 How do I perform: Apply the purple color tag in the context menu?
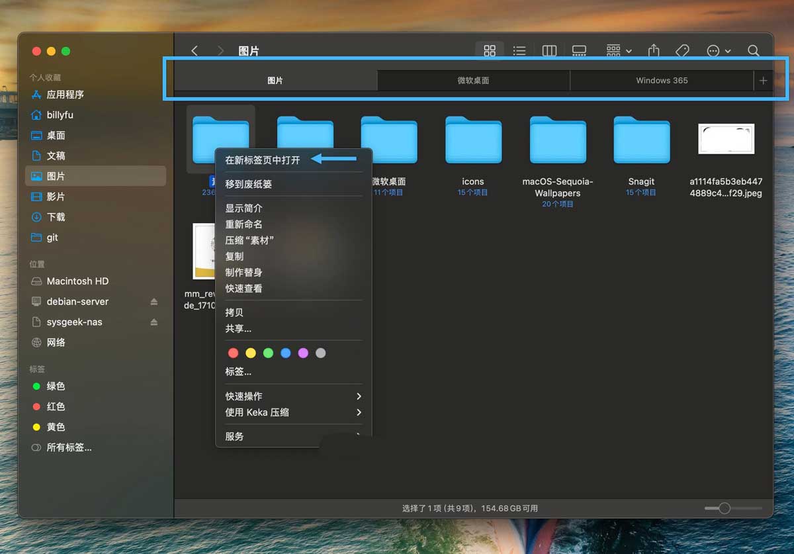pyautogui.click(x=303, y=353)
